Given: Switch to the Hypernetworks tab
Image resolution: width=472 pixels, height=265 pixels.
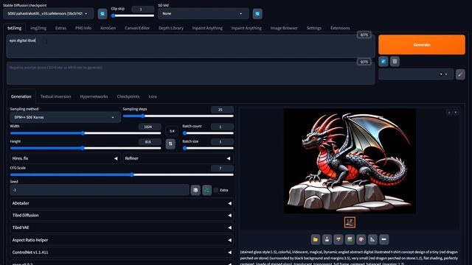Looking at the screenshot, I should point(94,96).
